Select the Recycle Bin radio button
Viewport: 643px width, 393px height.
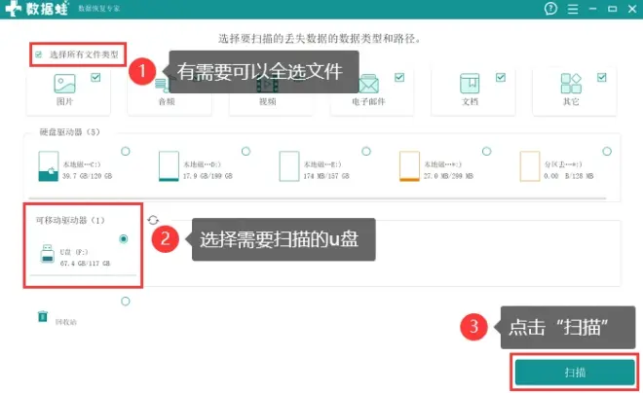click(x=125, y=302)
